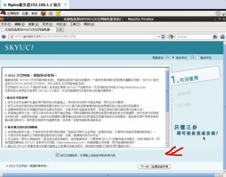This screenshot has width=226, height=177.
Task: Click the Firefox window title bar text
Action: pyautogui.click(x=109, y=19)
